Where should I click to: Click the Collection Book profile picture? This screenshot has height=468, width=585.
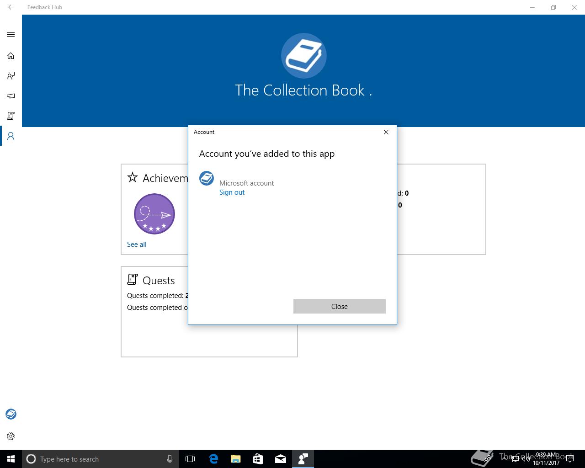tap(304, 56)
